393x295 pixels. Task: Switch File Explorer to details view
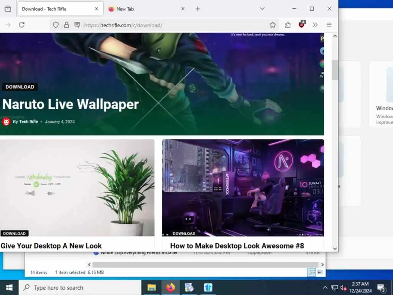(x=312, y=272)
